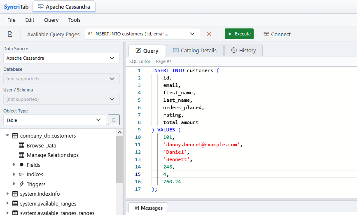Click the Connect plug icon

(x=266, y=34)
